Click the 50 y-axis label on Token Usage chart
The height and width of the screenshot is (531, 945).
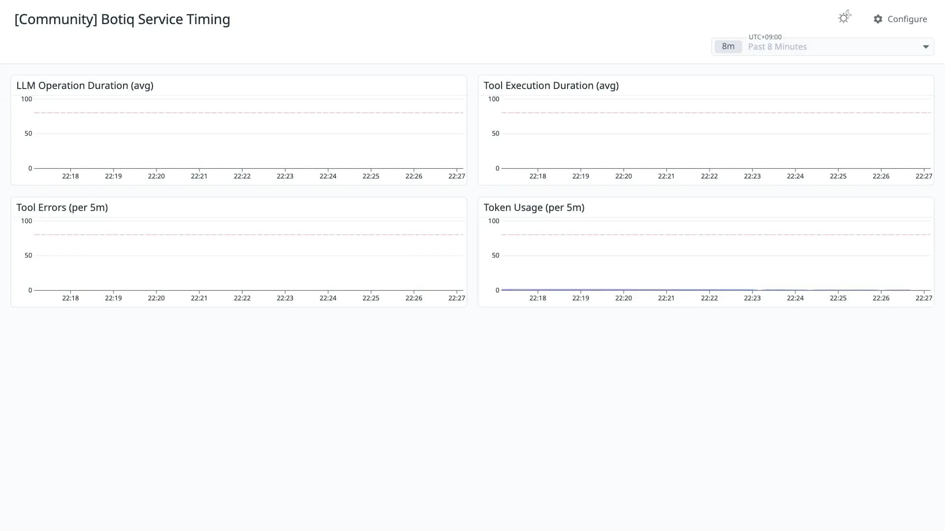tap(495, 255)
